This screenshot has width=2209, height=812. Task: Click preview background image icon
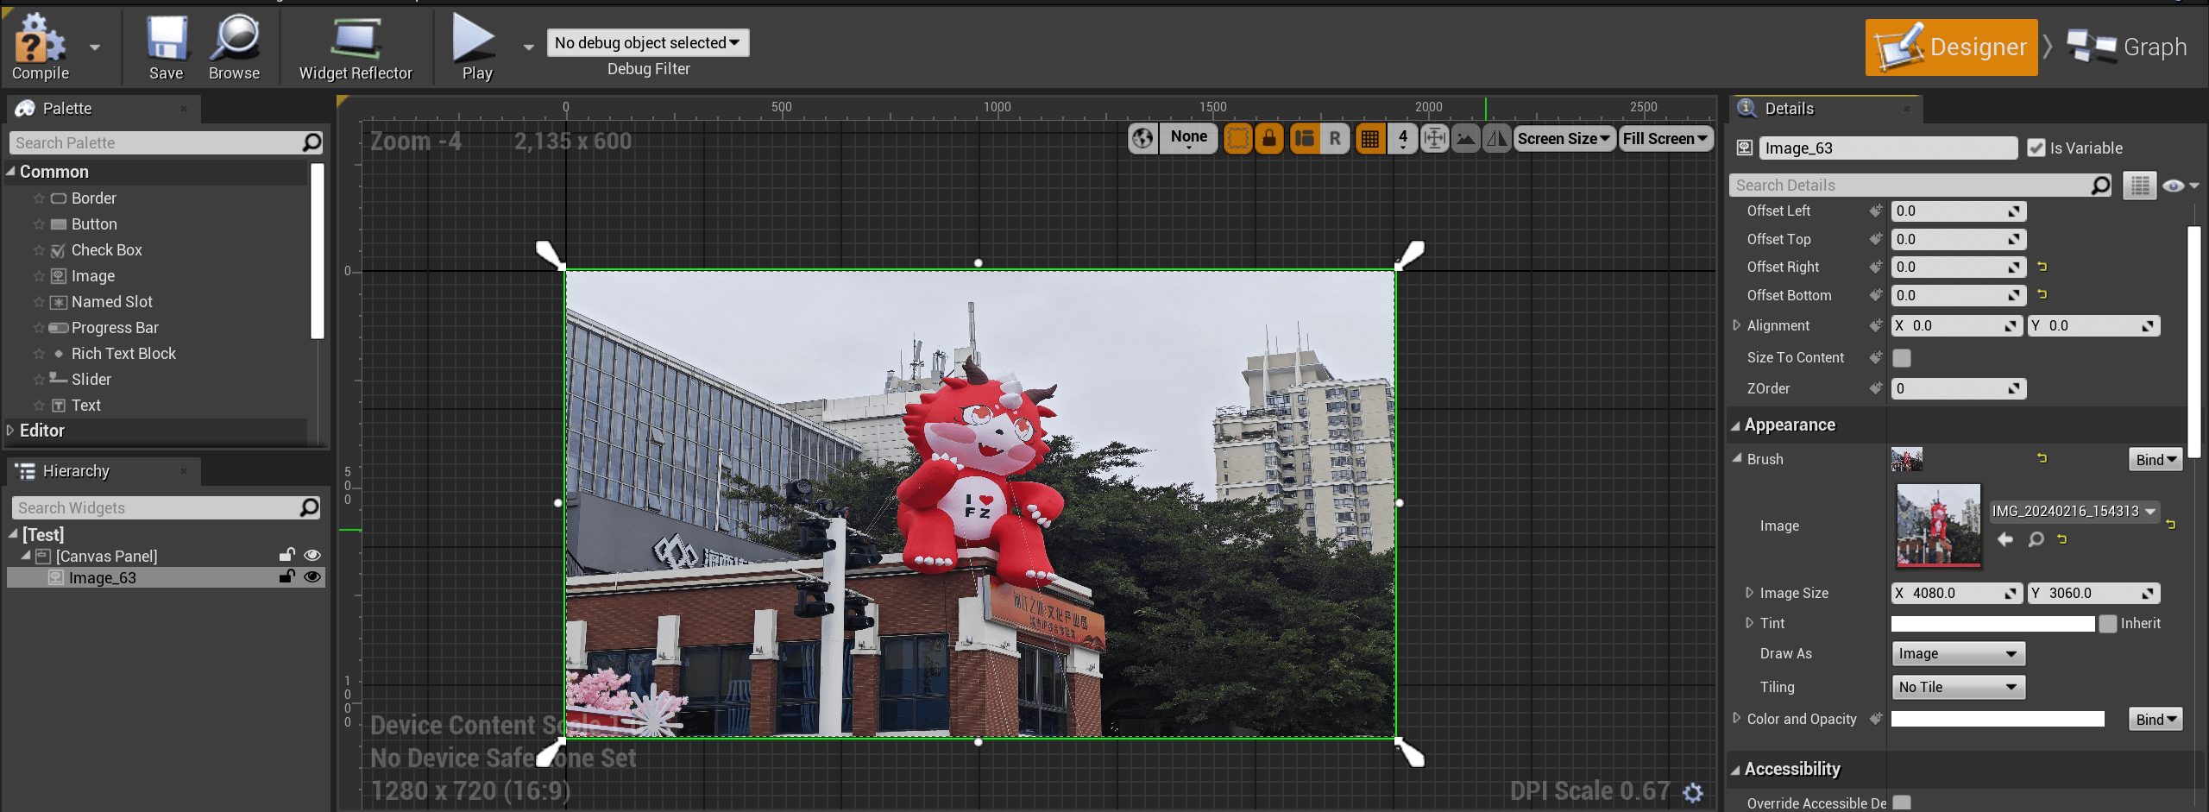coord(1465,138)
